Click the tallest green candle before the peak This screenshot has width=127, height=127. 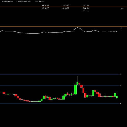click(75, 89)
